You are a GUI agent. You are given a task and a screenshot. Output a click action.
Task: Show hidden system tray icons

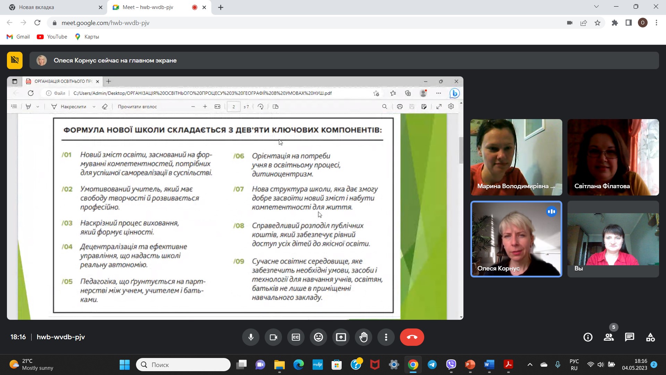click(x=530, y=365)
